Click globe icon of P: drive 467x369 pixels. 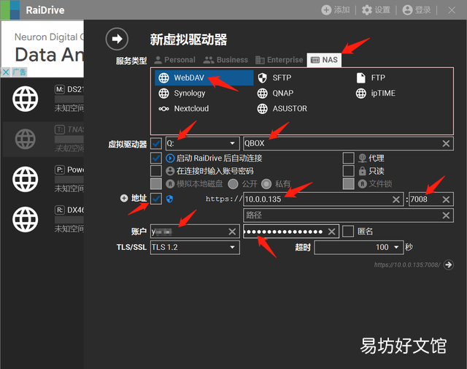(26, 179)
